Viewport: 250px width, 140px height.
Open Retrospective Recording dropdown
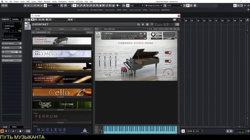12,39
